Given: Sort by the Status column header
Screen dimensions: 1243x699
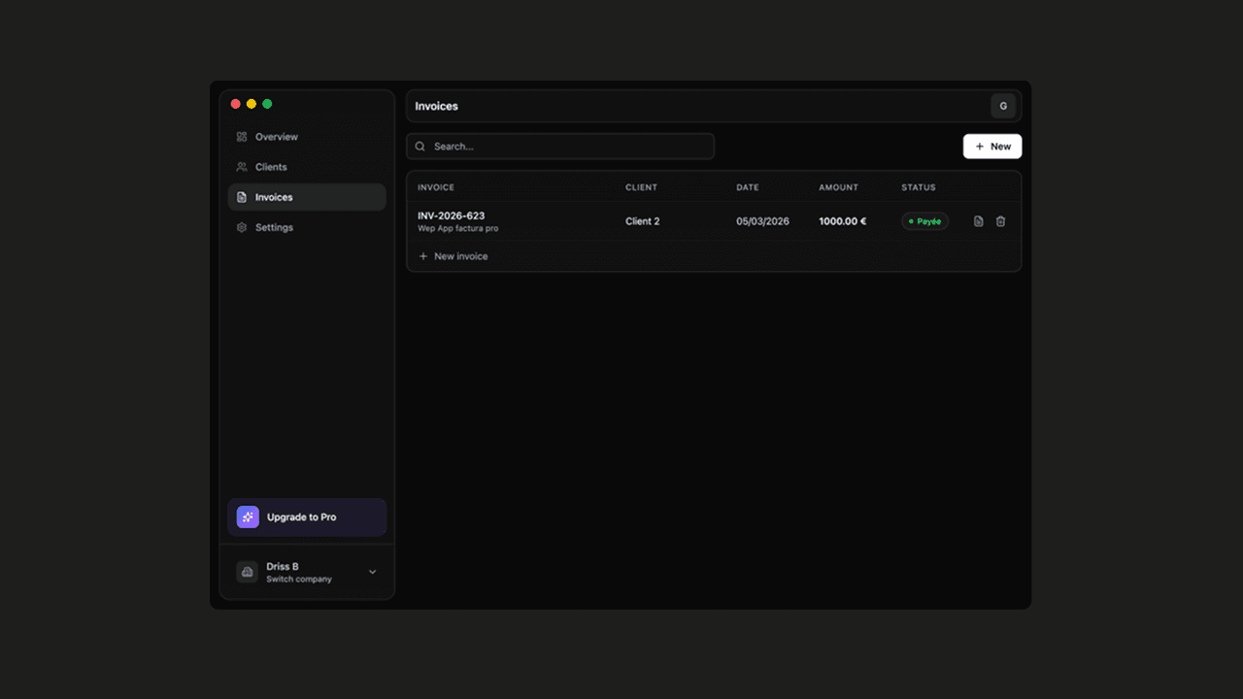Looking at the screenshot, I should (918, 187).
